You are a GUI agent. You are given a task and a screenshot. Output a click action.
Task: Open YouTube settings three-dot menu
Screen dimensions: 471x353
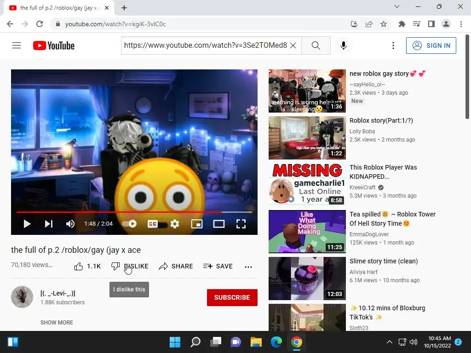[393, 46]
